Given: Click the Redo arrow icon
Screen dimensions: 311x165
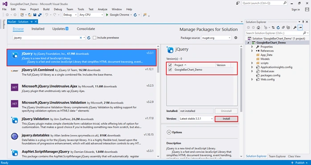Looking at the screenshot, I should tap(54, 15).
